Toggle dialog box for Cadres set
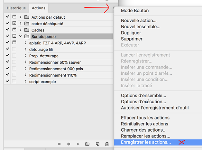 coord(14,30)
